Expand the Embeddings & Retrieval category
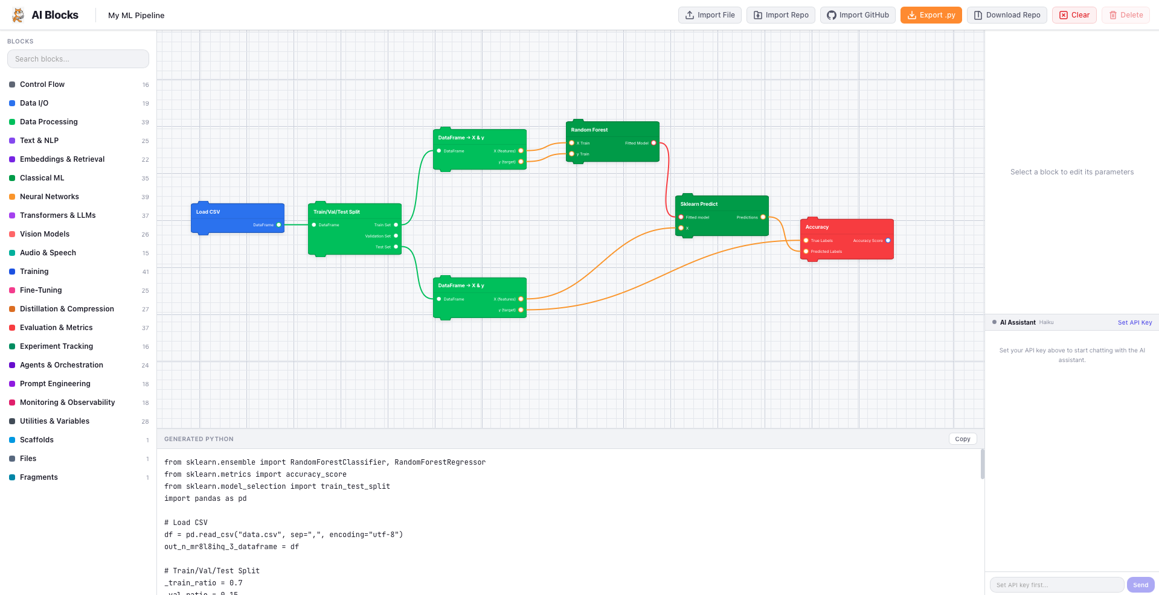Image resolution: width=1159 pixels, height=595 pixels. (x=79, y=159)
